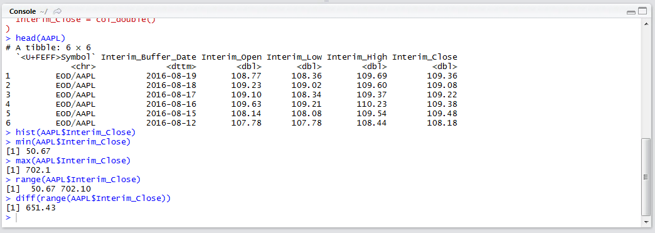Click the diff(range(...)) command line
This screenshot has width=655, height=233.
coord(88,198)
